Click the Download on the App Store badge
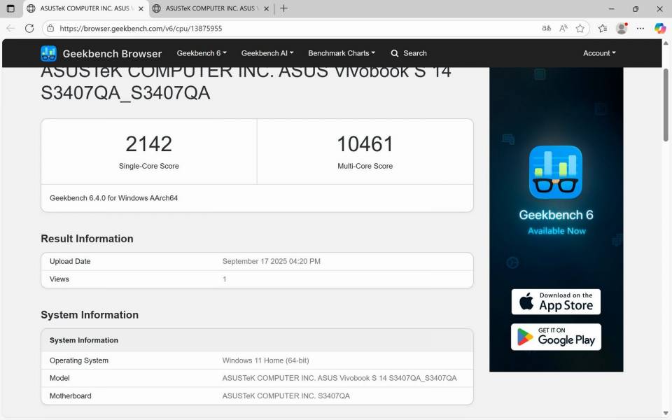Screen dimensions: 672x420 coord(556,302)
